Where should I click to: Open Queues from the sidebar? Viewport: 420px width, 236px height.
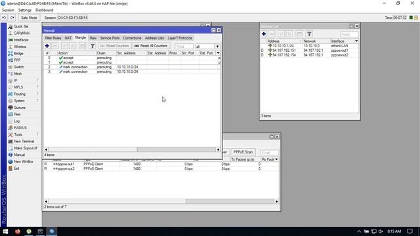coord(20,108)
